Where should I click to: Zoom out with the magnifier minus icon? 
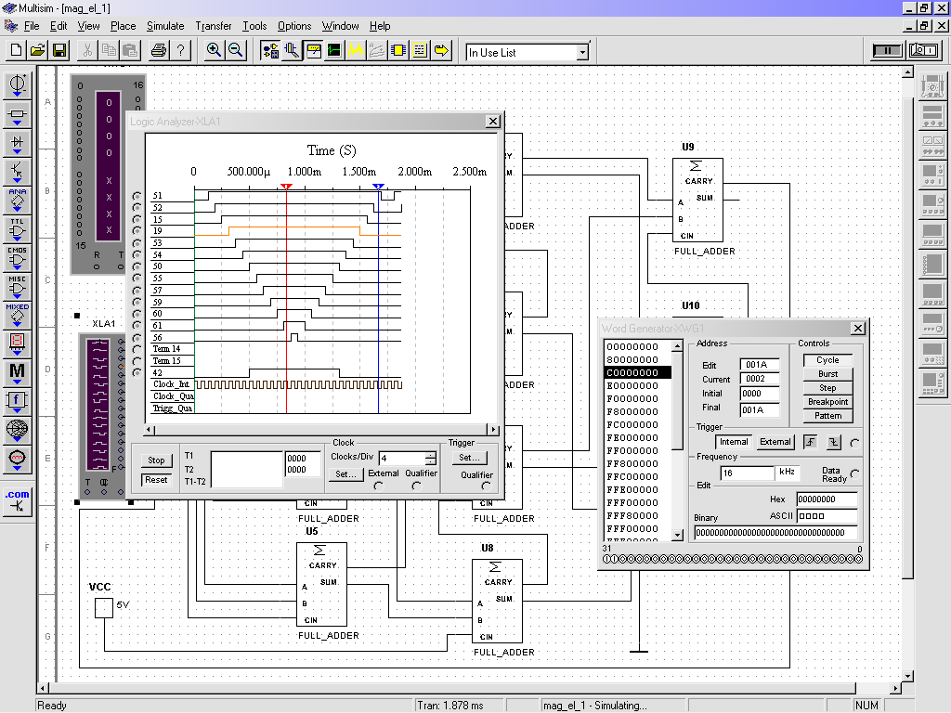pyautogui.click(x=235, y=50)
